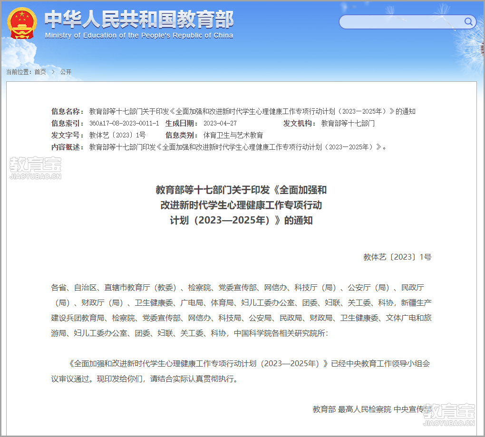Click the 信息类别 label
The image size is (485, 437).
[182, 135]
